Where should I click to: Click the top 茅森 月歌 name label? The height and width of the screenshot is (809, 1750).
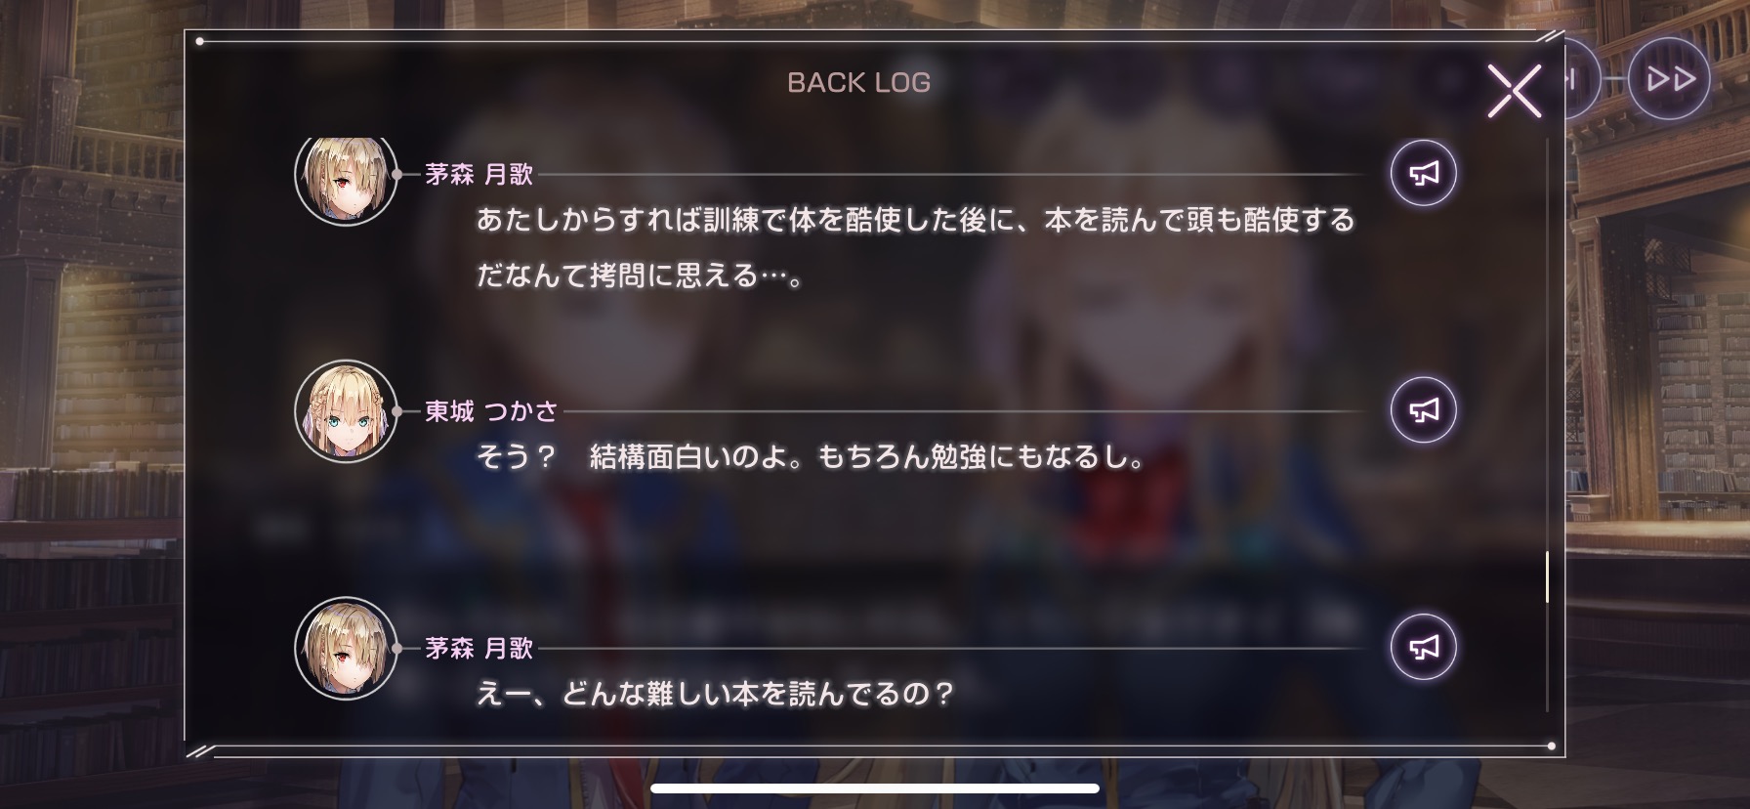click(x=479, y=175)
